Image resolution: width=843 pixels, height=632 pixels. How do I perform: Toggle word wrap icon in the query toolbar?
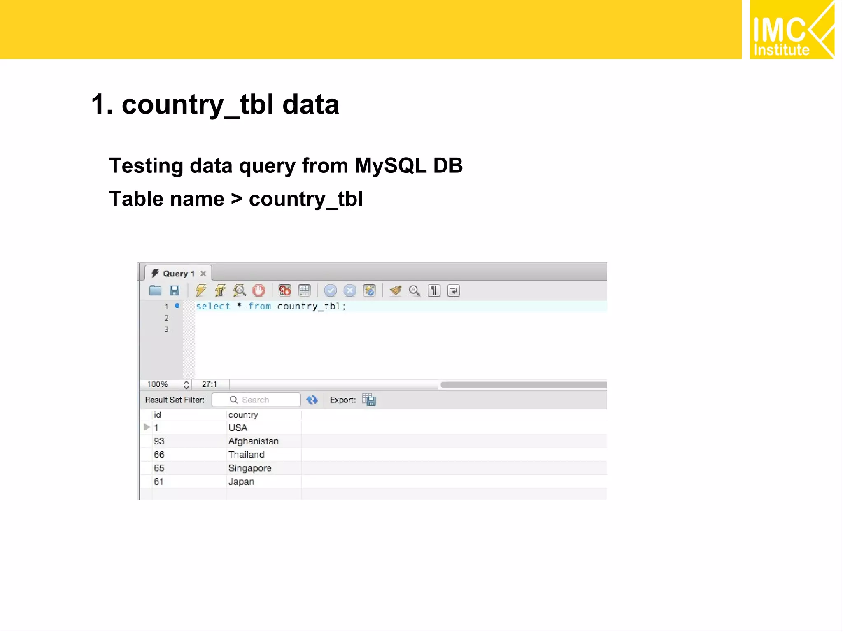click(453, 290)
